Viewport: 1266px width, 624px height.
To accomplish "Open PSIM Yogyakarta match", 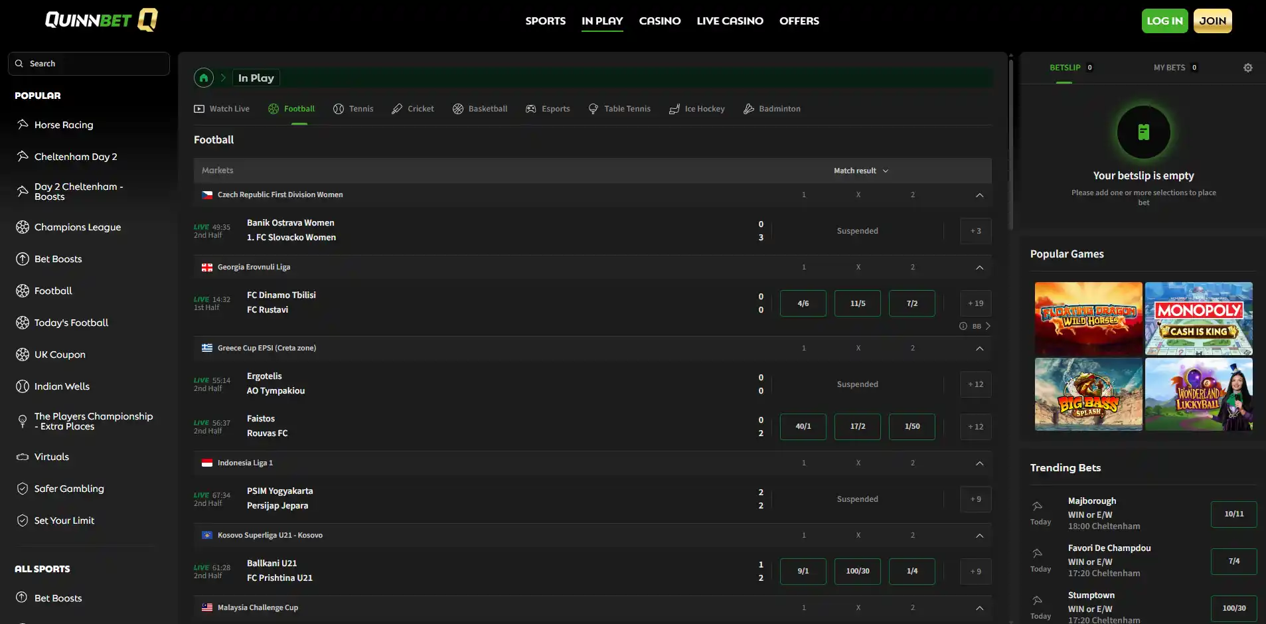I will coord(279,499).
